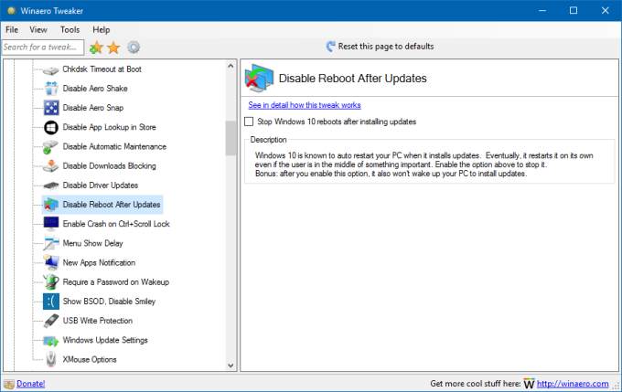
Task: Click the tree list scrollbar thumb
Action: [231, 138]
